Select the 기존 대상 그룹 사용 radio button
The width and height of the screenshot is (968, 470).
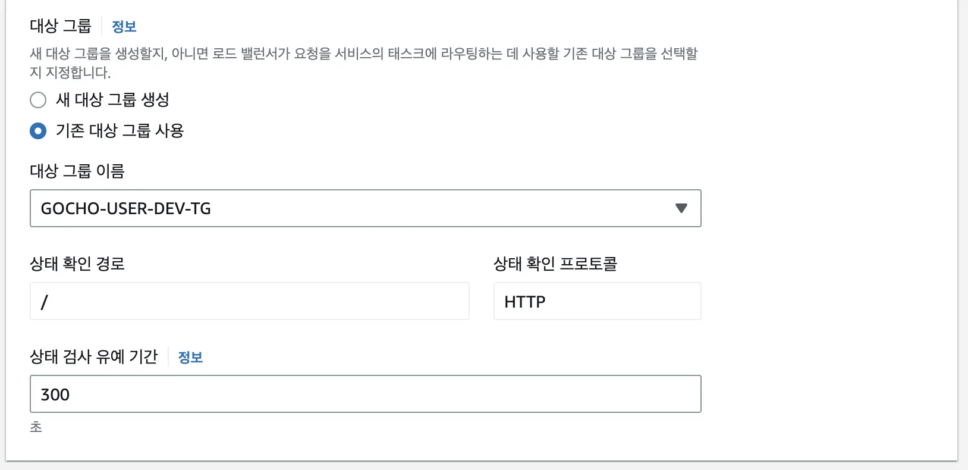click(x=38, y=131)
